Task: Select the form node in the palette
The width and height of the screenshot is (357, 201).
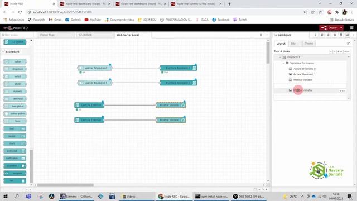Action: (x=15, y=121)
